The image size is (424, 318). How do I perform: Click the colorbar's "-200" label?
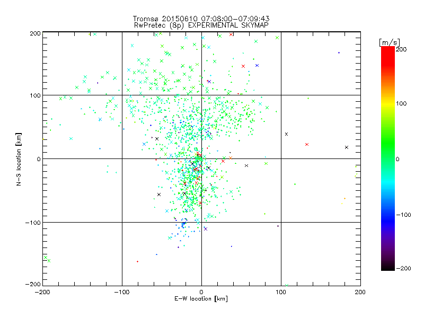click(403, 268)
